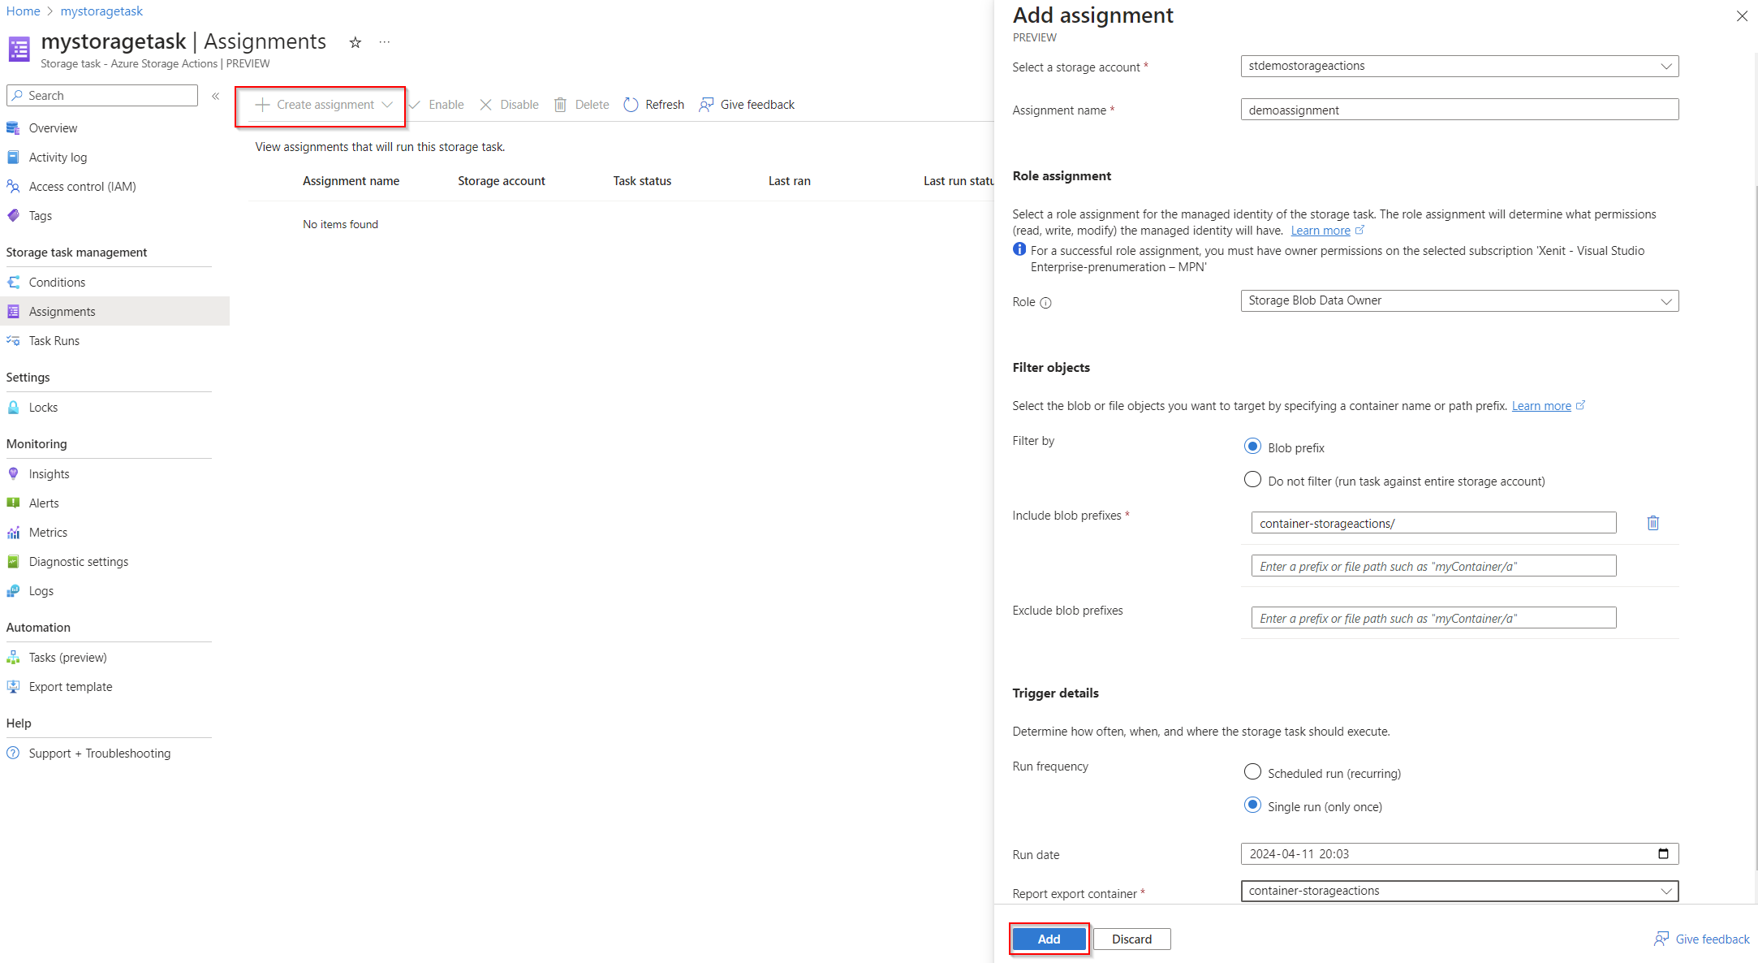The image size is (1758, 963).
Task: Favorite the page with the star icon
Action: pyautogui.click(x=355, y=42)
